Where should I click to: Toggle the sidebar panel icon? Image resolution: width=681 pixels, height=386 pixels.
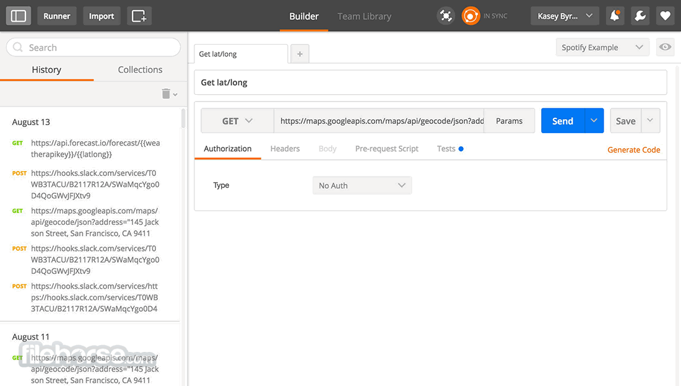tap(19, 16)
